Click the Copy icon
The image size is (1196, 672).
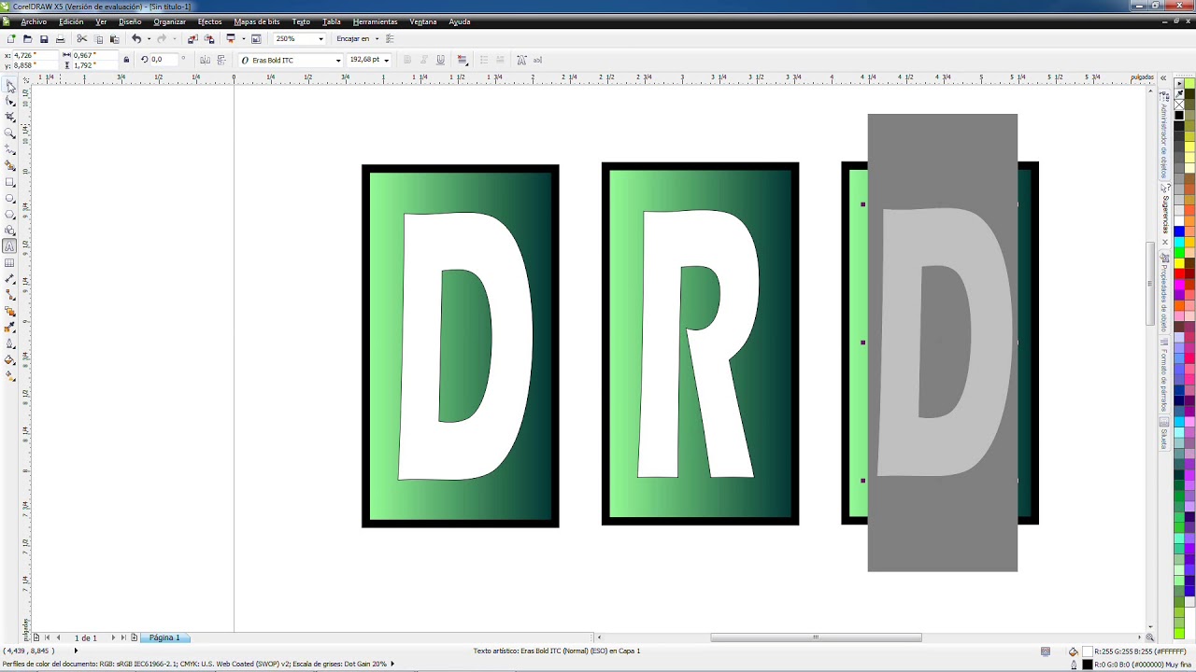point(99,39)
